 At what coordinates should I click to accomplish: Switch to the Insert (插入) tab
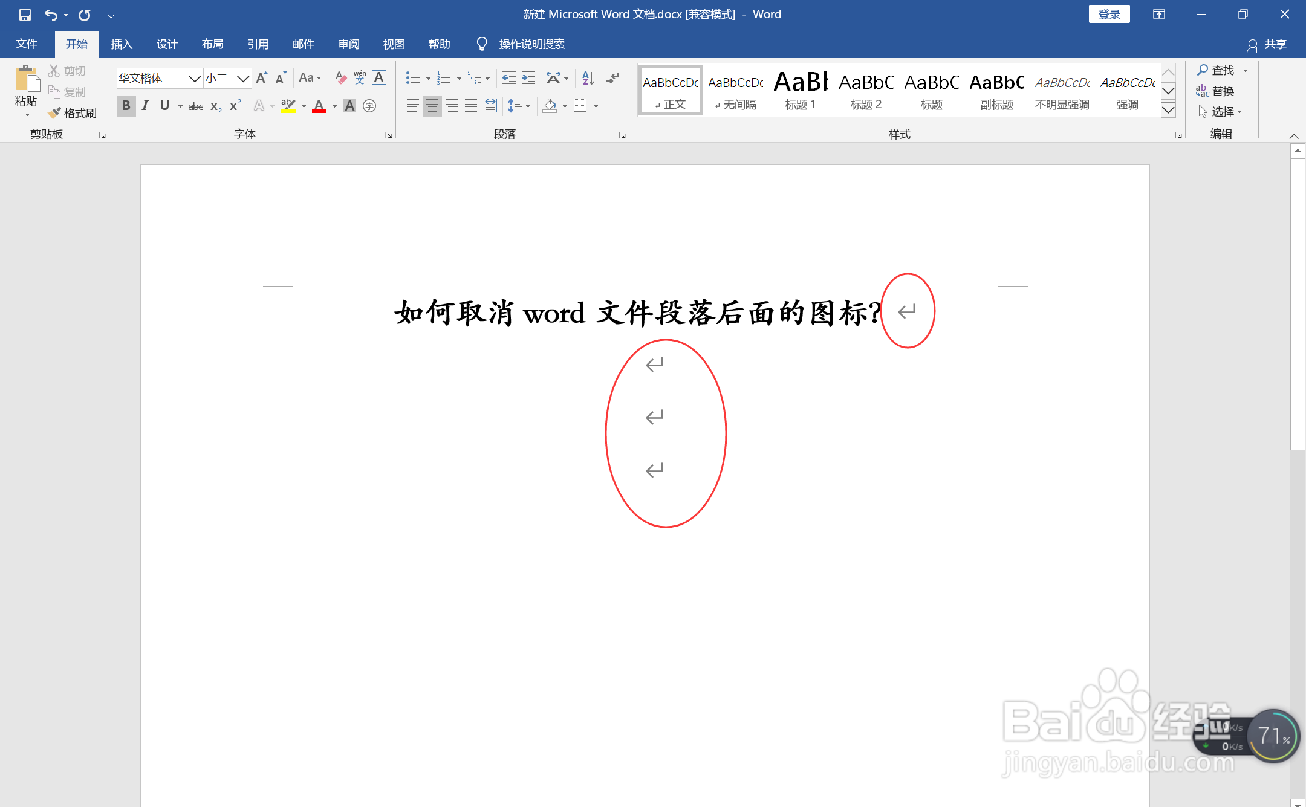pyautogui.click(x=122, y=44)
